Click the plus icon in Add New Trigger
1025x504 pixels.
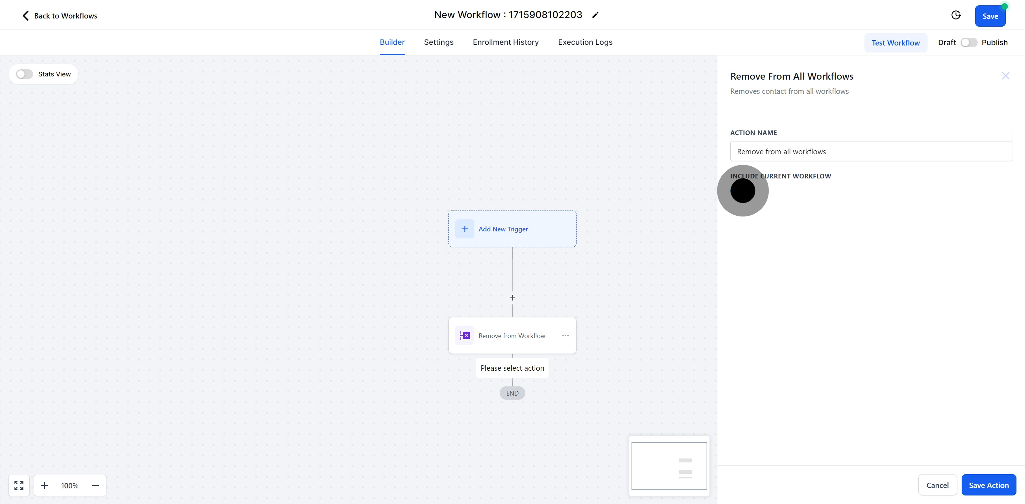[x=464, y=229]
